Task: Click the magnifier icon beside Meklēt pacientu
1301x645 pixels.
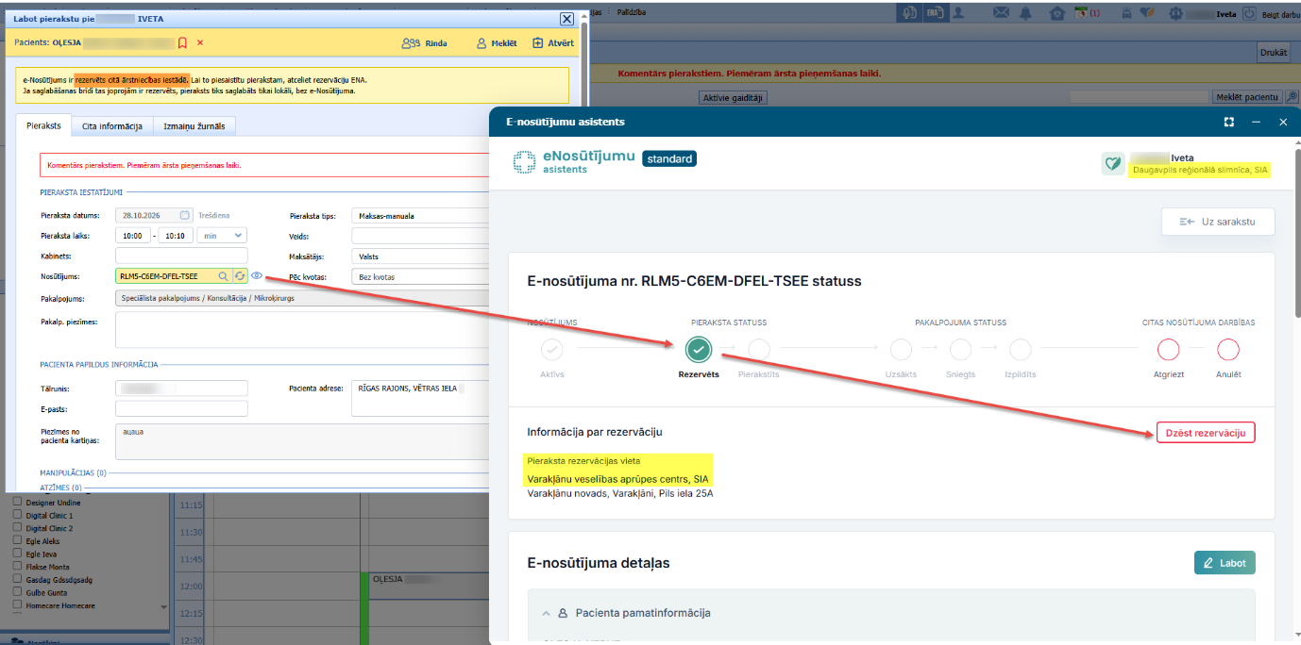Action: tap(1293, 97)
